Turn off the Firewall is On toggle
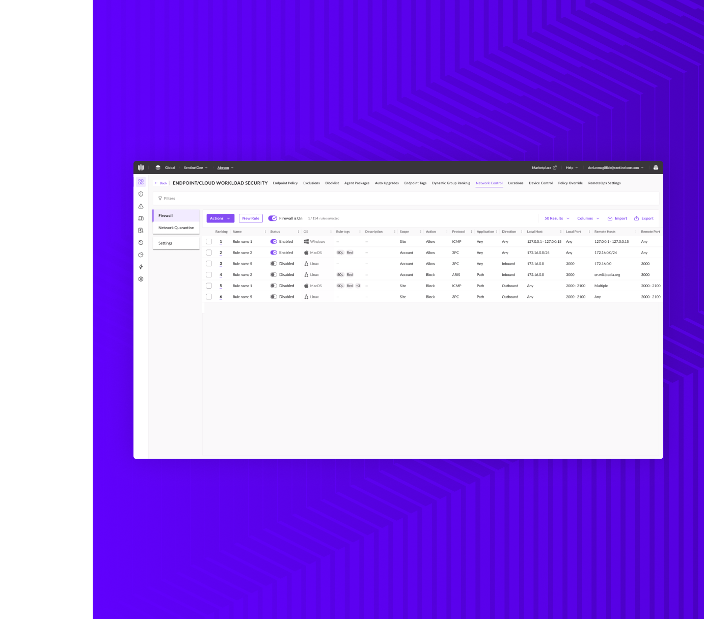 272,218
